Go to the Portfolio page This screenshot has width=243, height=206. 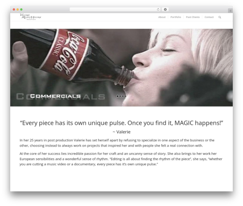click(x=175, y=17)
